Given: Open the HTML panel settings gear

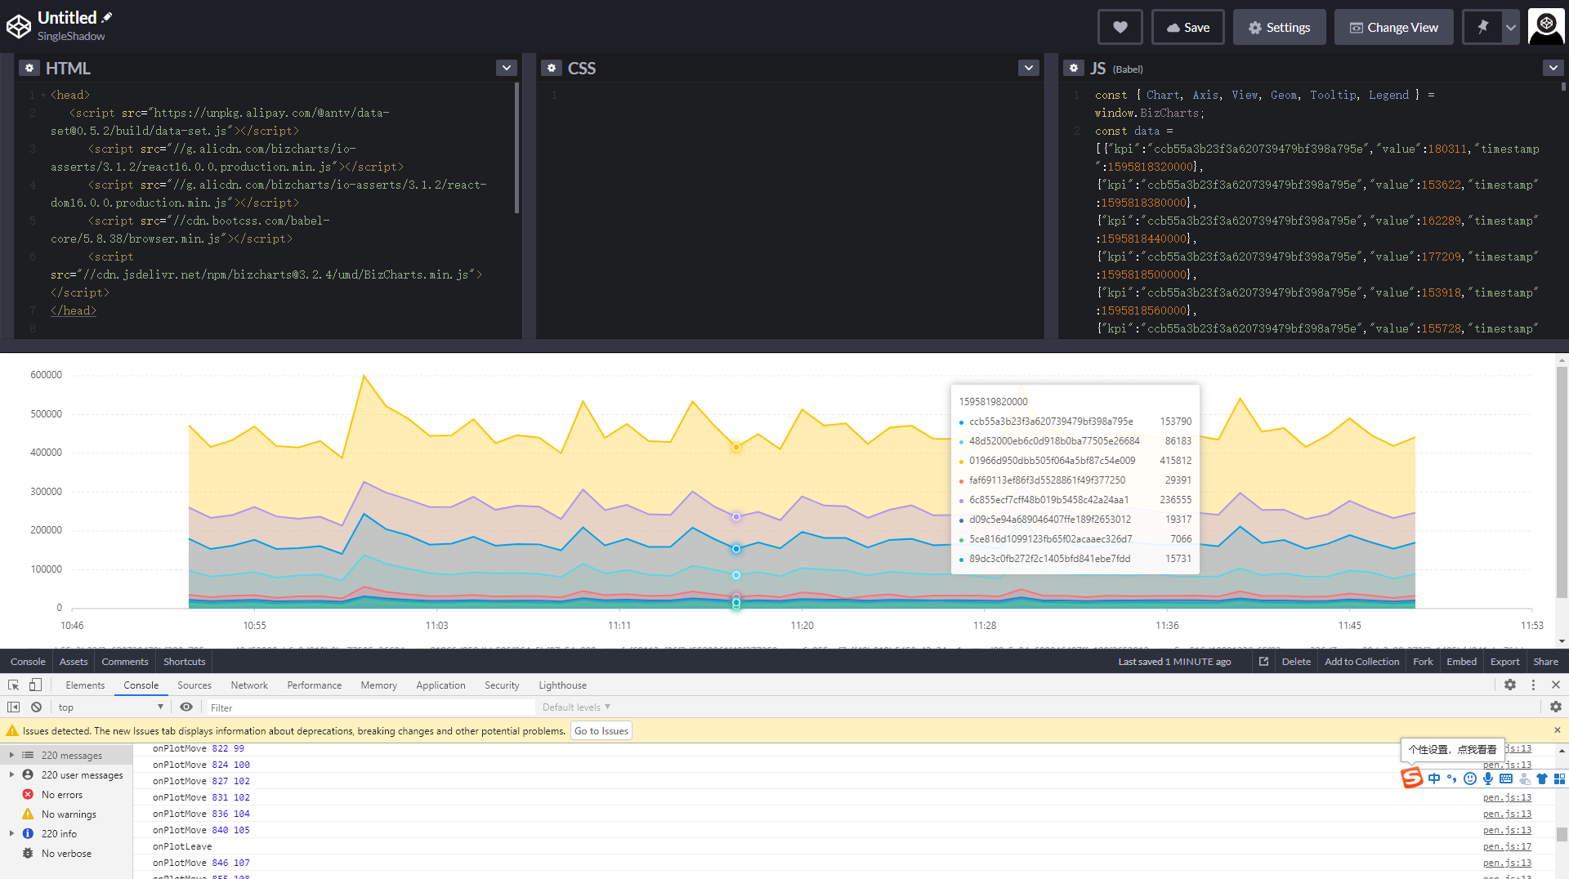Looking at the screenshot, I should pyautogui.click(x=29, y=67).
